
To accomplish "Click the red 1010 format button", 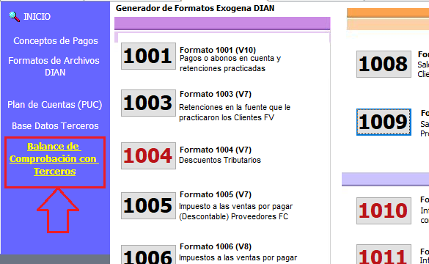I will (x=384, y=210).
